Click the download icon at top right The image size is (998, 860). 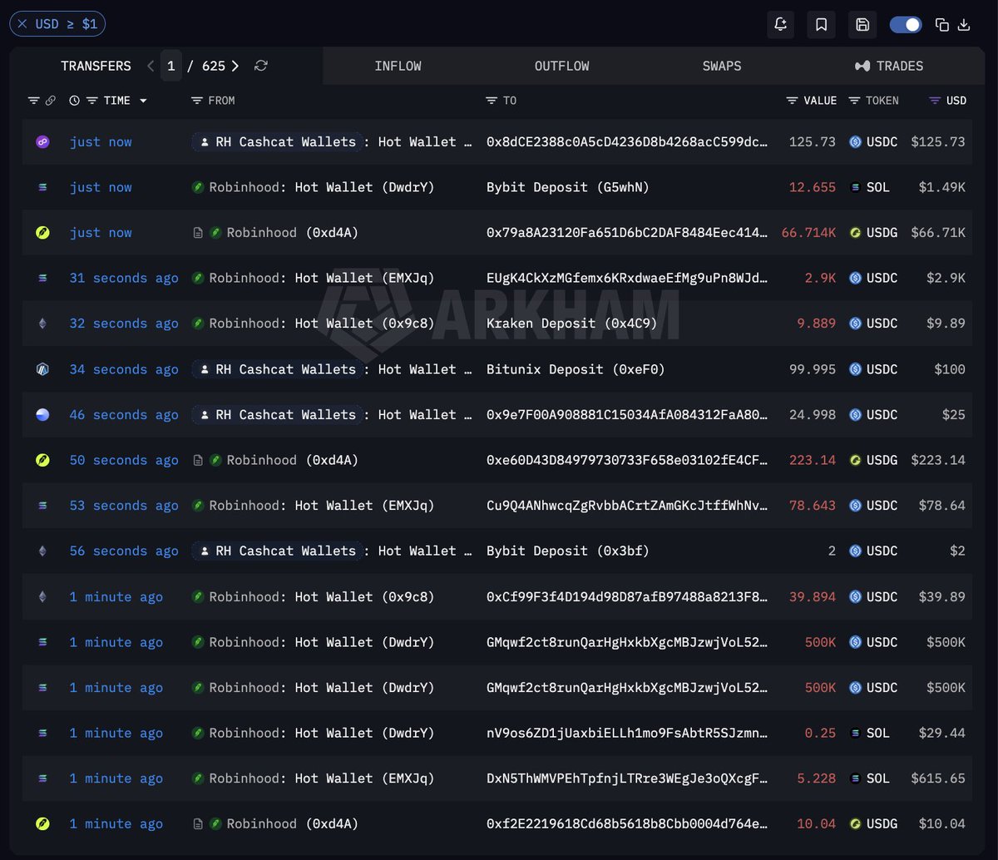[964, 24]
